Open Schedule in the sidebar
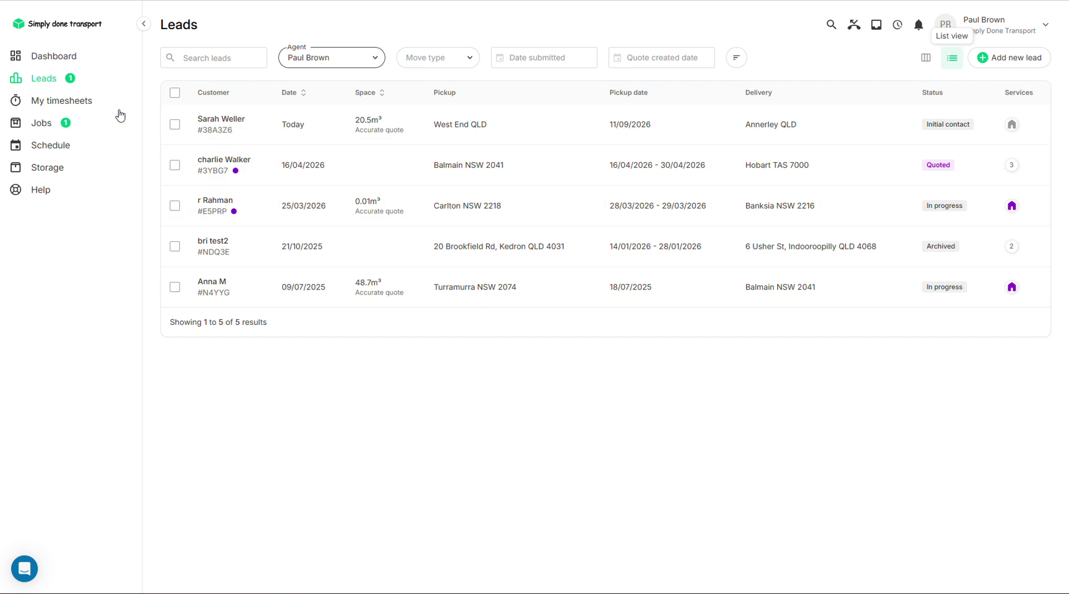Image resolution: width=1069 pixels, height=594 pixels. point(51,145)
